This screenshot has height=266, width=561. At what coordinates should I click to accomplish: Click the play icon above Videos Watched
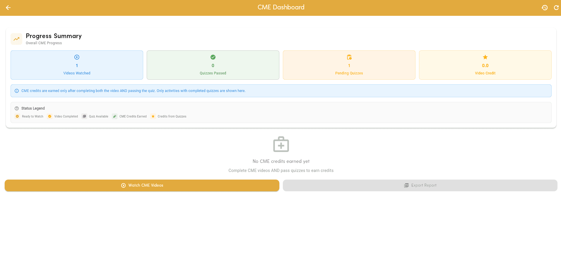(77, 57)
